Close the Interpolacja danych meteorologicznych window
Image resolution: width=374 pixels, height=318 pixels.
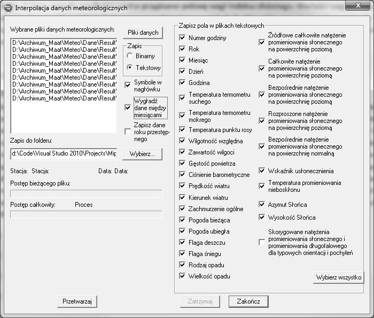point(358,5)
